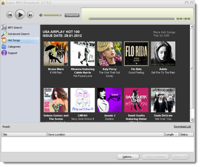This screenshot has width=200, height=167.
Task: Click the vertical scrollbar thumb
Action: point(192,68)
